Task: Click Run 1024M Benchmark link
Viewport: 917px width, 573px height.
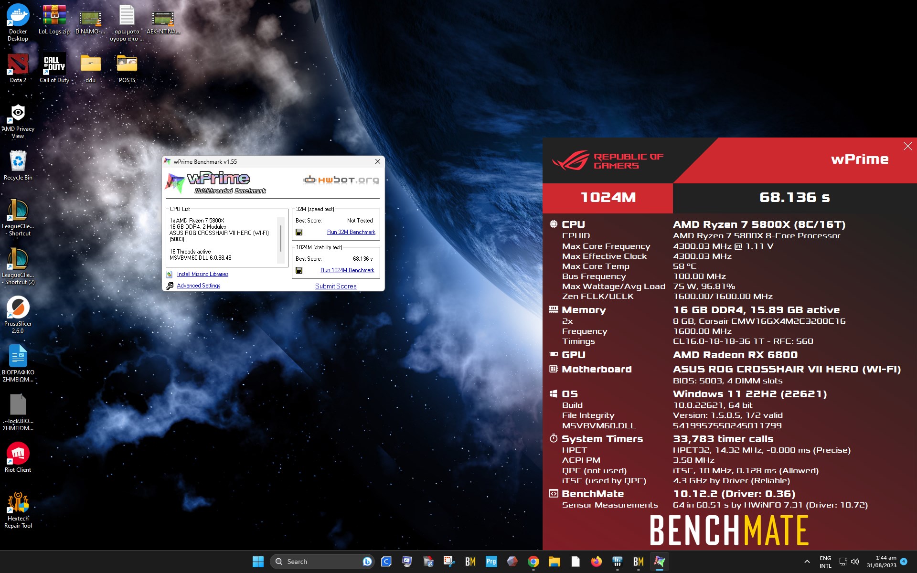Action: click(x=347, y=270)
